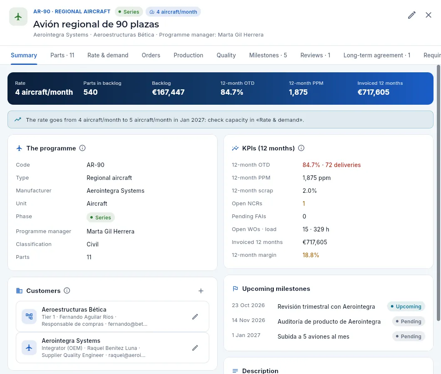Viewport: 441px width, 374px height.
Task: Open the Reviews · 1 tab
Action: (315, 55)
